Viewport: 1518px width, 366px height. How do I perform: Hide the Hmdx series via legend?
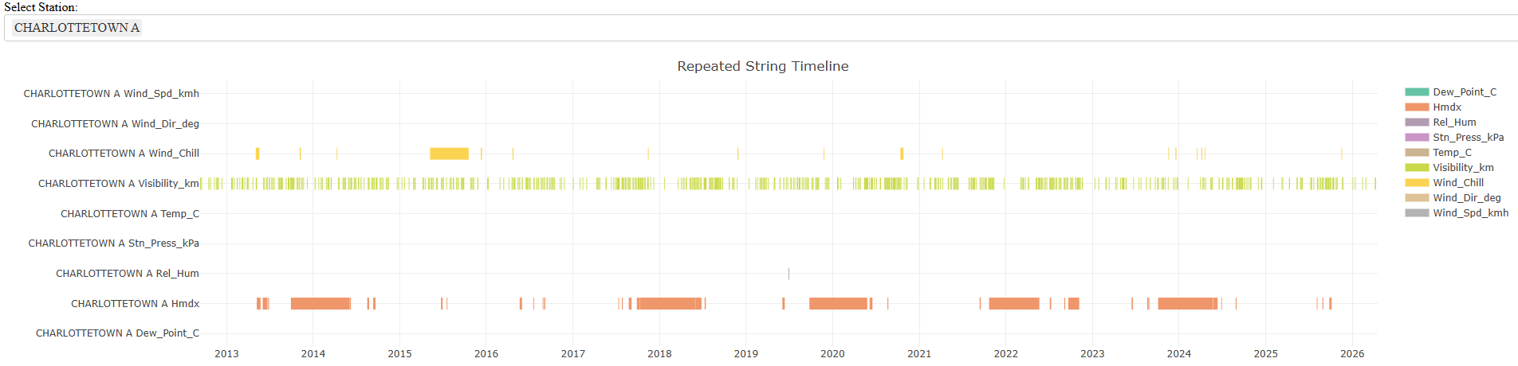(x=1446, y=107)
